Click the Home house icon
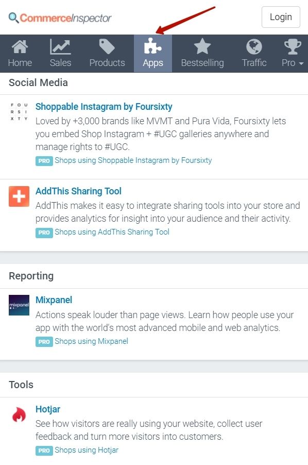Image resolution: width=308 pixels, height=465 pixels. tap(20, 47)
